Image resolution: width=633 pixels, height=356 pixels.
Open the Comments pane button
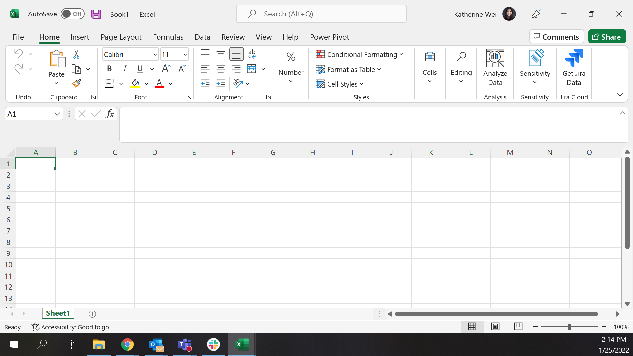tap(556, 37)
